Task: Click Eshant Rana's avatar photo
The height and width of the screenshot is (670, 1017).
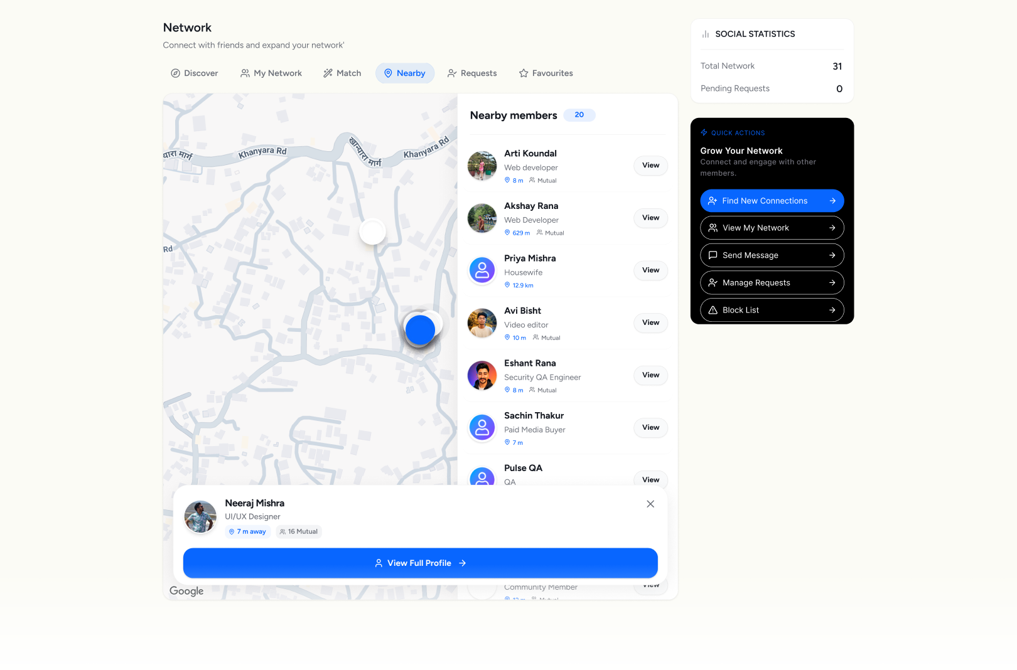Action: point(482,375)
